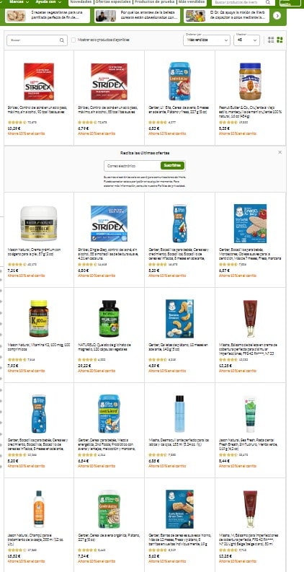This screenshot has width=304, height=572.
Task: Close the 'Recibe las últimas ofertas' banner
Action: (280, 152)
